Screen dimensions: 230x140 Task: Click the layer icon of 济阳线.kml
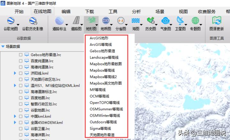click(27, 73)
